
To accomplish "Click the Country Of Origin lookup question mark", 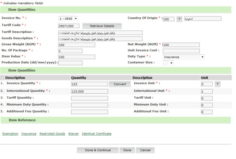I will pyautogui.click(x=179, y=19).
